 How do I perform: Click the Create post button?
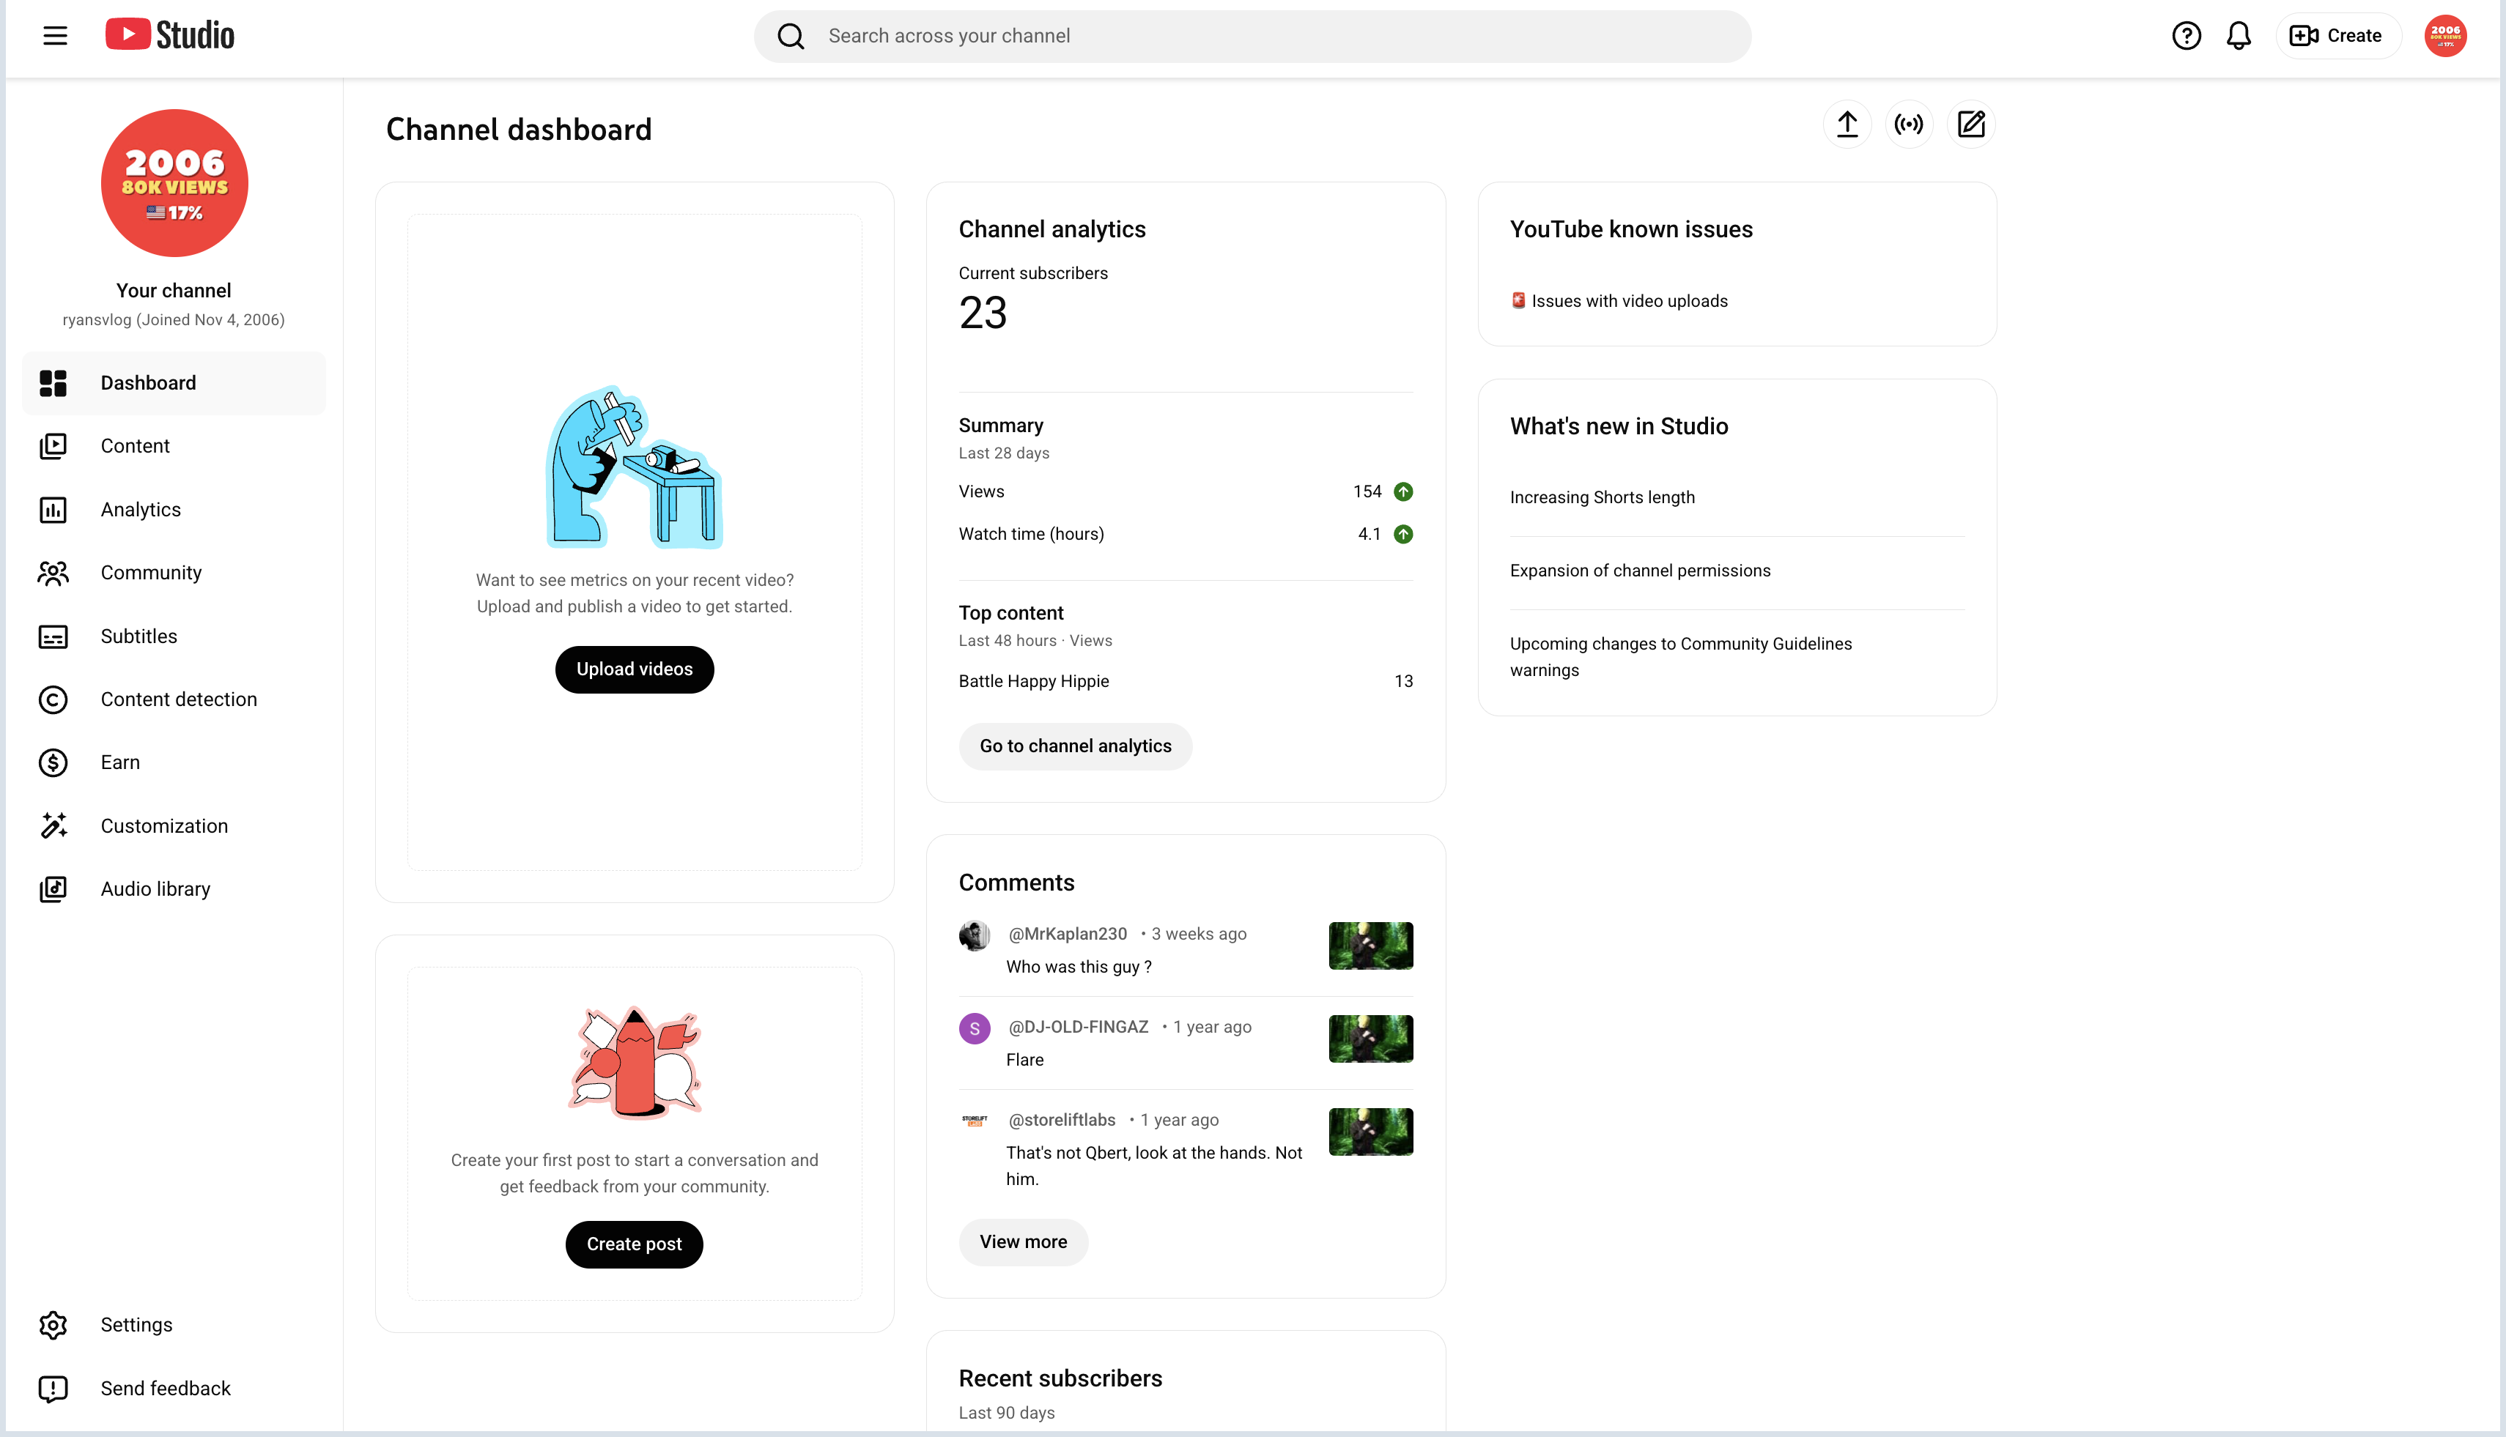point(634,1244)
